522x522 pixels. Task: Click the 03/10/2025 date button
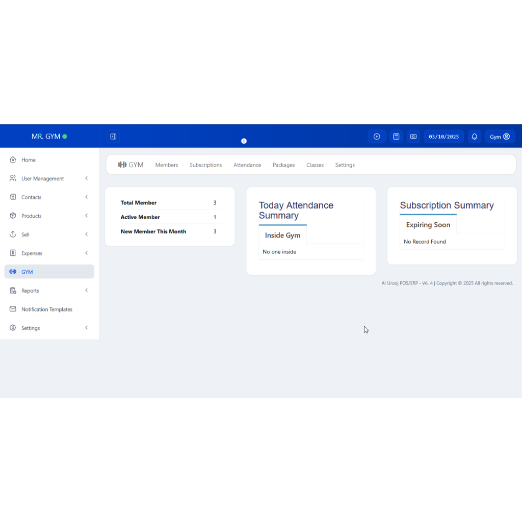443,137
